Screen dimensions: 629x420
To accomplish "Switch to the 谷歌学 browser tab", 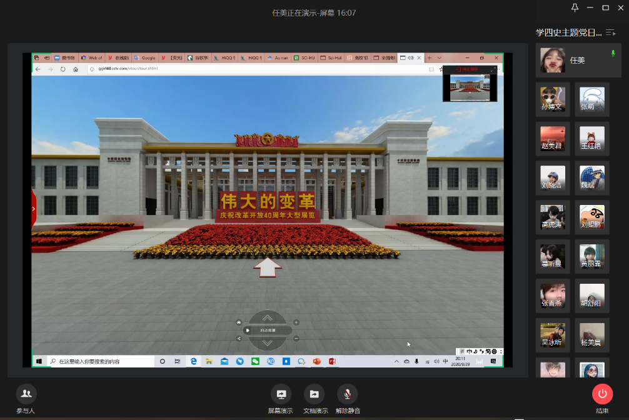I will click(x=198, y=57).
